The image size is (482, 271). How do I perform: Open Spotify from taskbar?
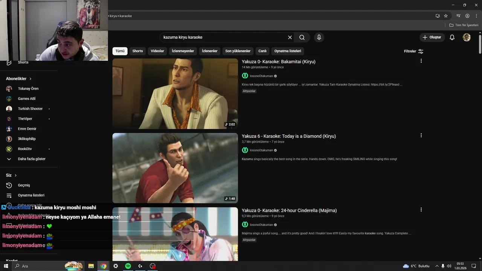tap(128, 266)
